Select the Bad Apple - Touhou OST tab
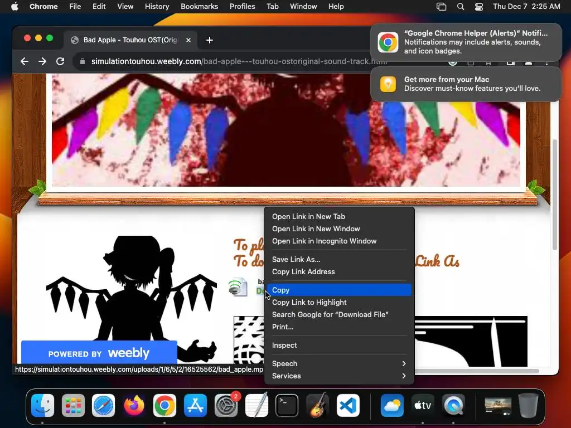This screenshot has width=571, height=428. pos(129,40)
